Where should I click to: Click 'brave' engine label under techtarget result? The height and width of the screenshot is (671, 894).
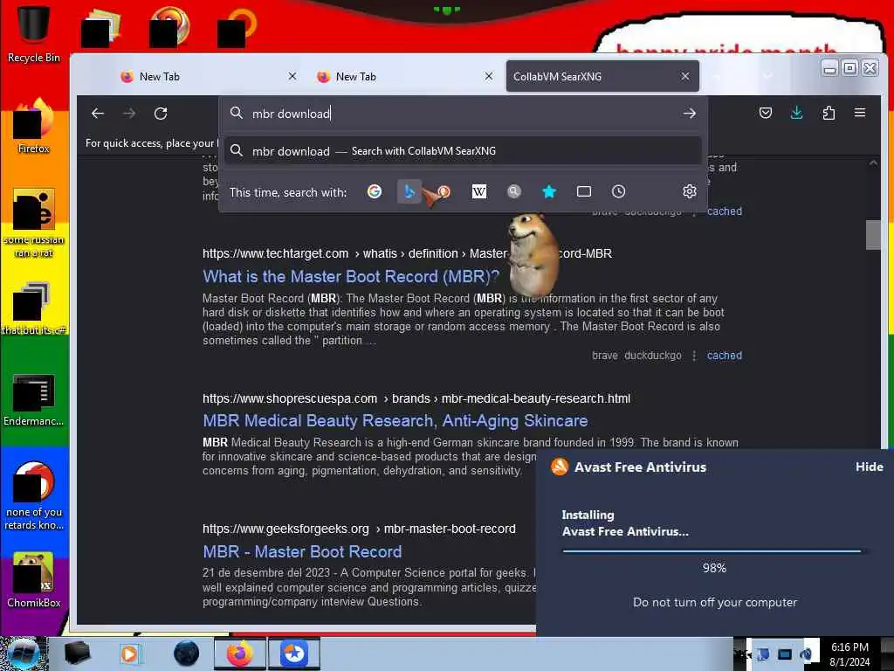[x=604, y=356]
